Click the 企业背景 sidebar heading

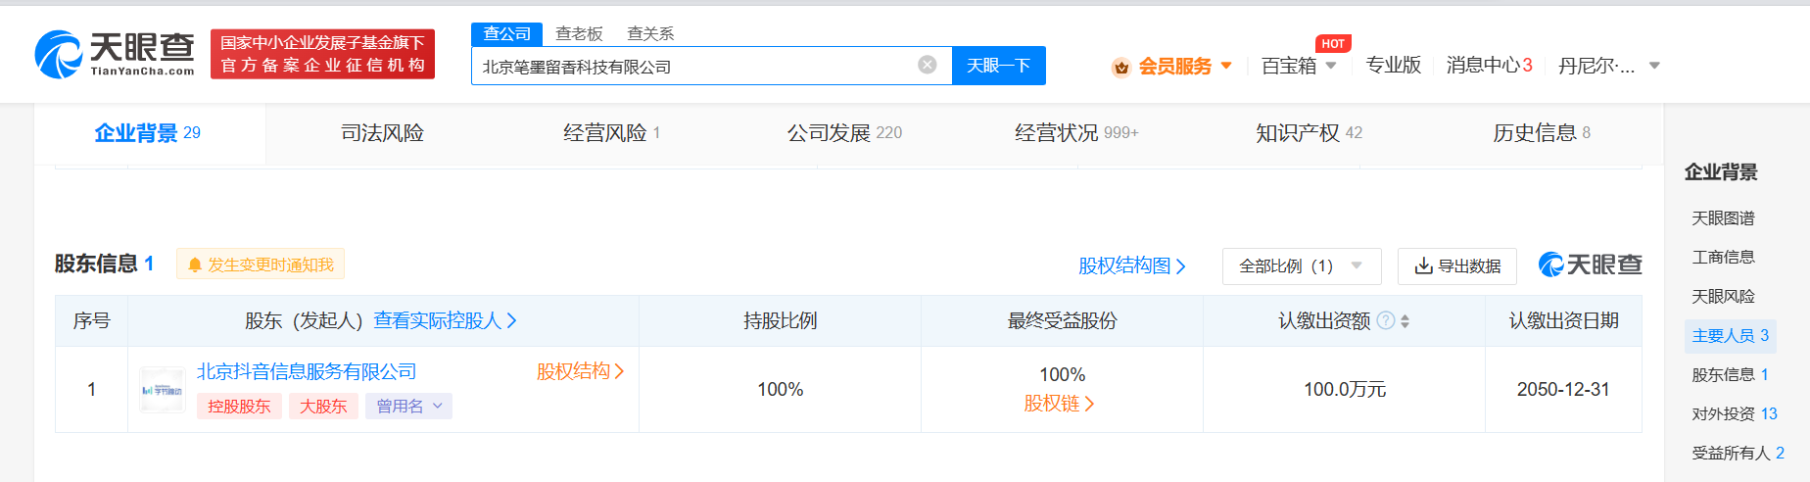pyautogui.click(x=1721, y=172)
